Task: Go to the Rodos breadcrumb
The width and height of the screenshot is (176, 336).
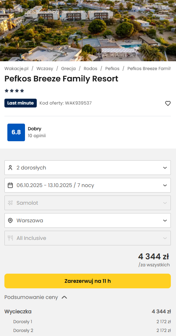Action: point(90,69)
